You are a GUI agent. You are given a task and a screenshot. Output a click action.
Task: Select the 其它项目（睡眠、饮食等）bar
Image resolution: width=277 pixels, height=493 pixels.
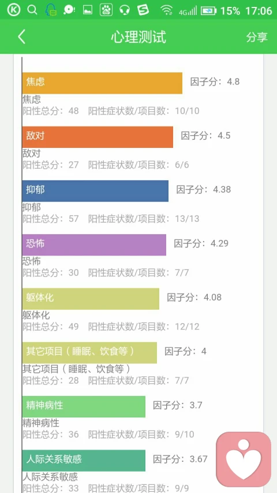click(89, 353)
